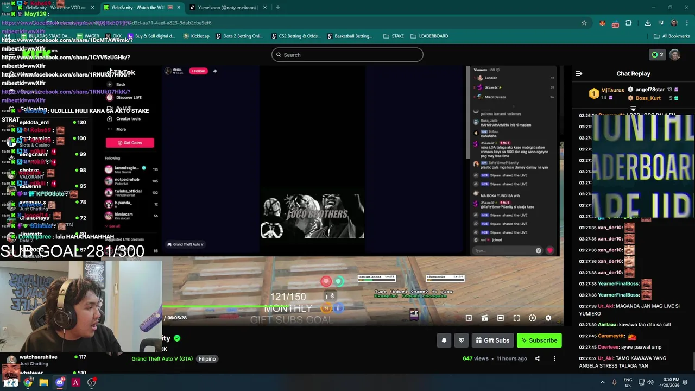The height and width of the screenshot is (391, 695).
Task: Open Dota 2 Betting bookmark
Action: click(x=239, y=36)
